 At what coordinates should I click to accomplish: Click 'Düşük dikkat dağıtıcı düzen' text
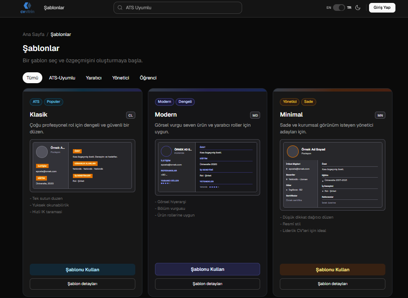(x=307, y=217)
